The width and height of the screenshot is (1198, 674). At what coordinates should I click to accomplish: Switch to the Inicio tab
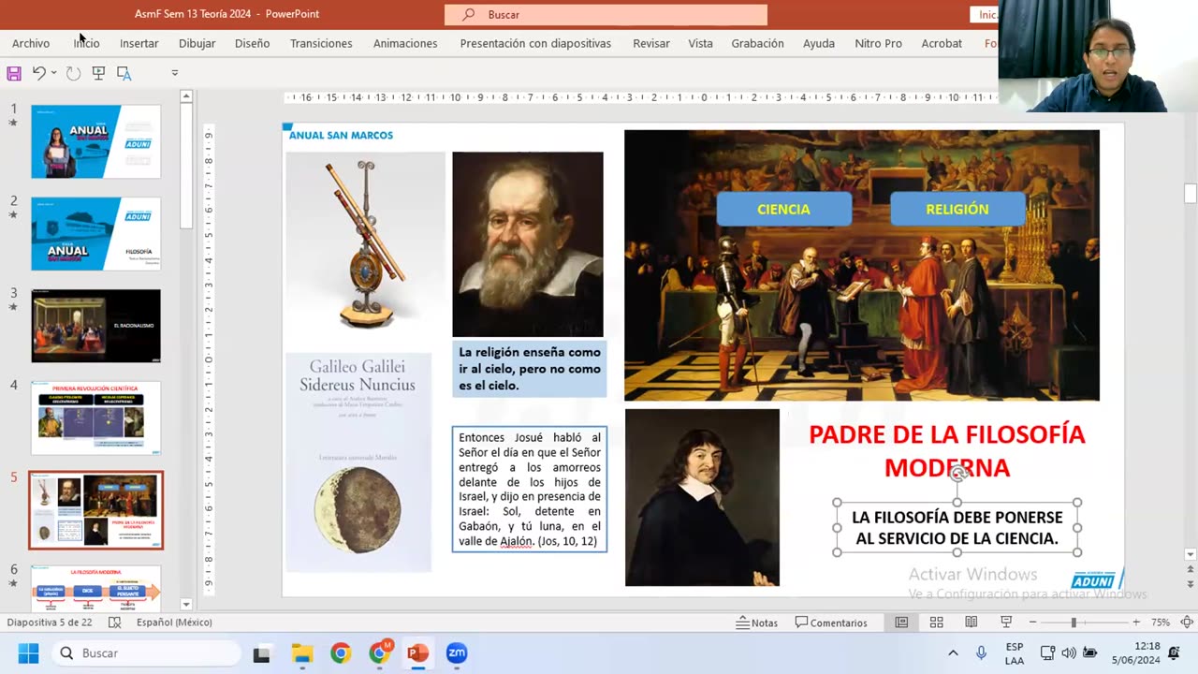tap(86, 43)
